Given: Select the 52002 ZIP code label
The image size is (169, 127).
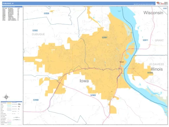Looking at the screenshot, I should pos(35,31).
